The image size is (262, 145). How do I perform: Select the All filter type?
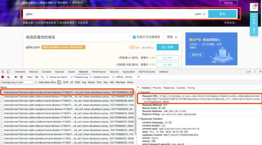pyautogui.click(x=59, y=82)
